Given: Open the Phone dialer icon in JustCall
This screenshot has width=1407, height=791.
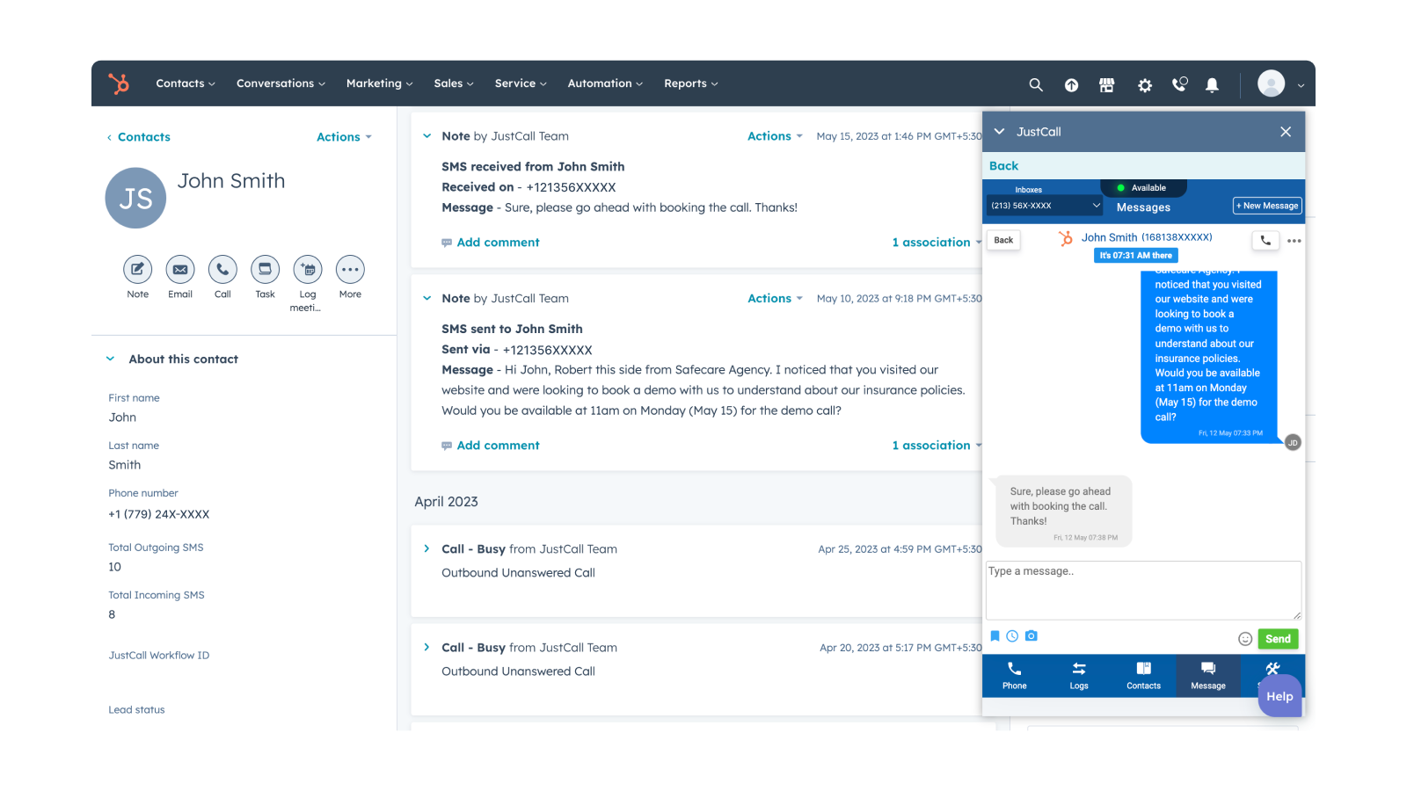Looking at the screenshot, I should tap(1015, 675).
